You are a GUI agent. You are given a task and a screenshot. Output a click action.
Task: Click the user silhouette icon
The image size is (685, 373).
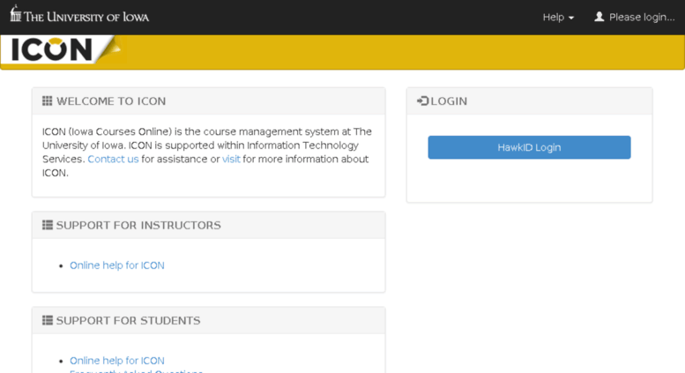click(x=599, y=17)
